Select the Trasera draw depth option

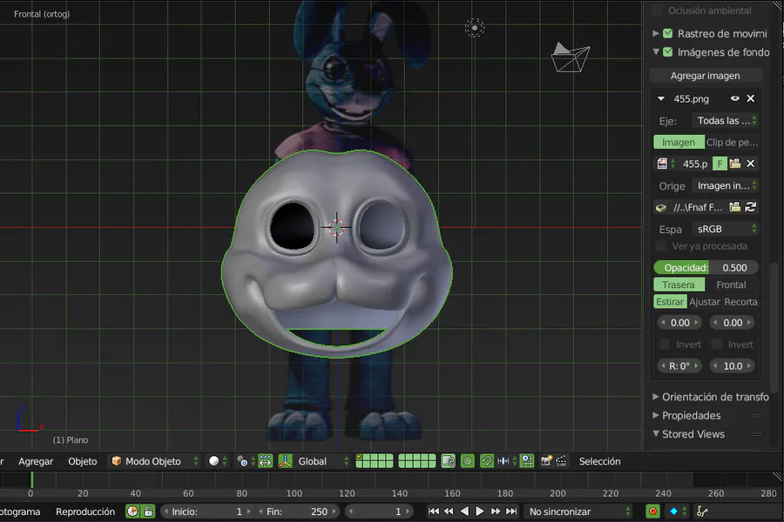(679, 284)
